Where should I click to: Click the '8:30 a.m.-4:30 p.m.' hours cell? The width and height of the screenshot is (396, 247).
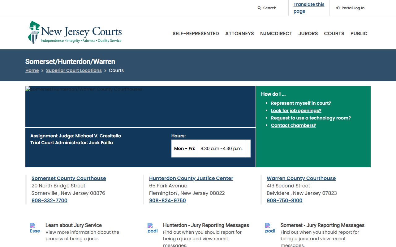[x=222, y=149]
